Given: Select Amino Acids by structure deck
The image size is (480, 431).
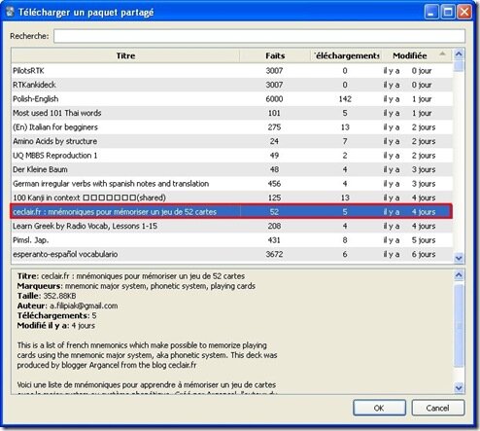Looking at the screenshot, I should point(232,141).
